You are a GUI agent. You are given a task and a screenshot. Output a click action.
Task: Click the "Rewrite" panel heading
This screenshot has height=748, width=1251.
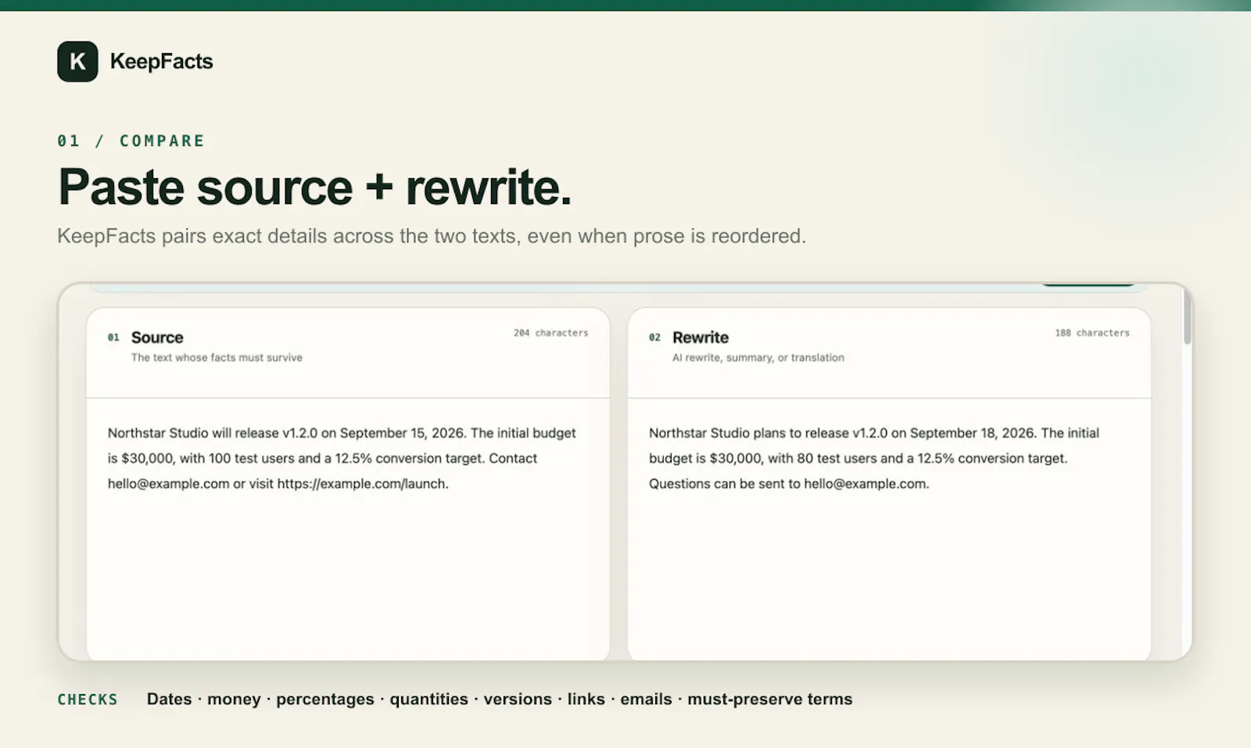pos(701,338)
